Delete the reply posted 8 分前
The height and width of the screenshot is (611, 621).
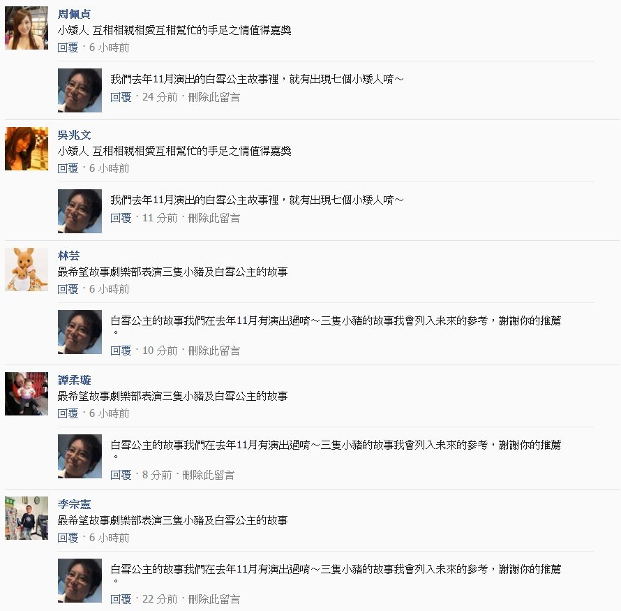(x=209, y=475)
